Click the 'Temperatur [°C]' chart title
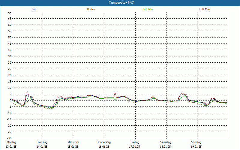Screen dimensions: 240x150 click(x=122, y=3)
